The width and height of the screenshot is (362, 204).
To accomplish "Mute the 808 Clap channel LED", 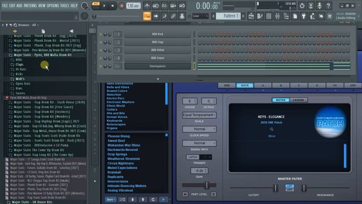I will click(x=101, y=42).
